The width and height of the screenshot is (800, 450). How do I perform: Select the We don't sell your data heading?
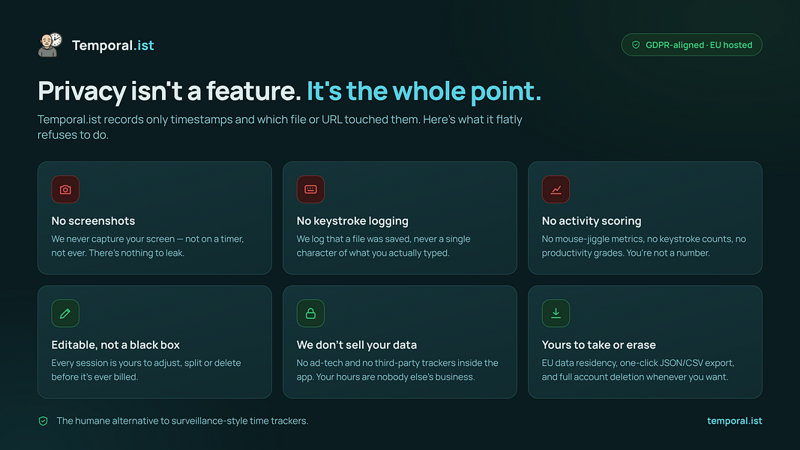(357, 345)
